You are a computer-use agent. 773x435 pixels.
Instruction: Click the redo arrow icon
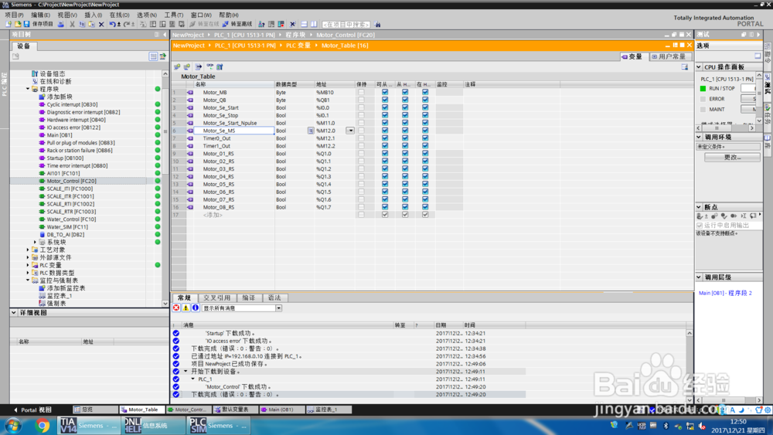(x=127, y=24)
